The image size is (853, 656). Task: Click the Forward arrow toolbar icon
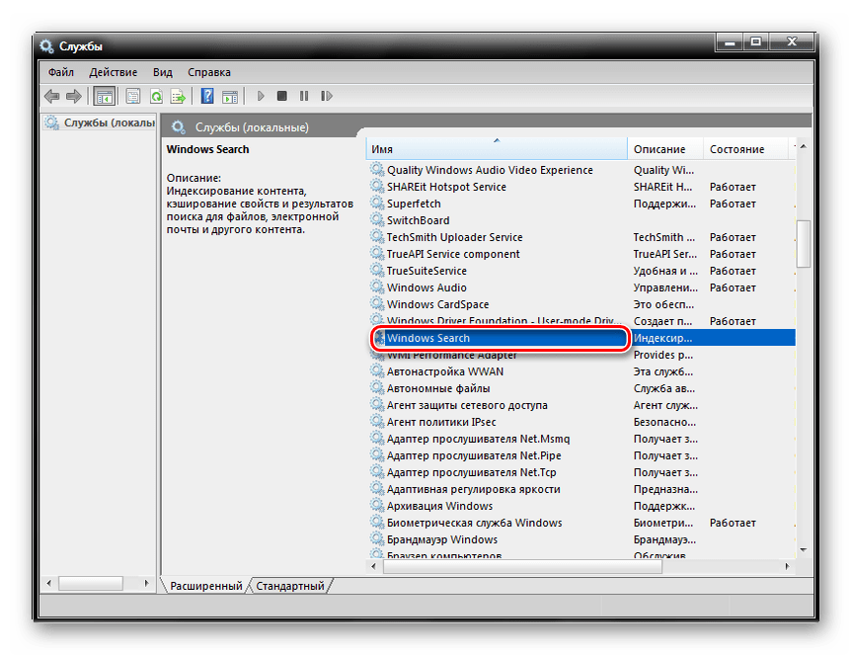(x=73, y=97)
